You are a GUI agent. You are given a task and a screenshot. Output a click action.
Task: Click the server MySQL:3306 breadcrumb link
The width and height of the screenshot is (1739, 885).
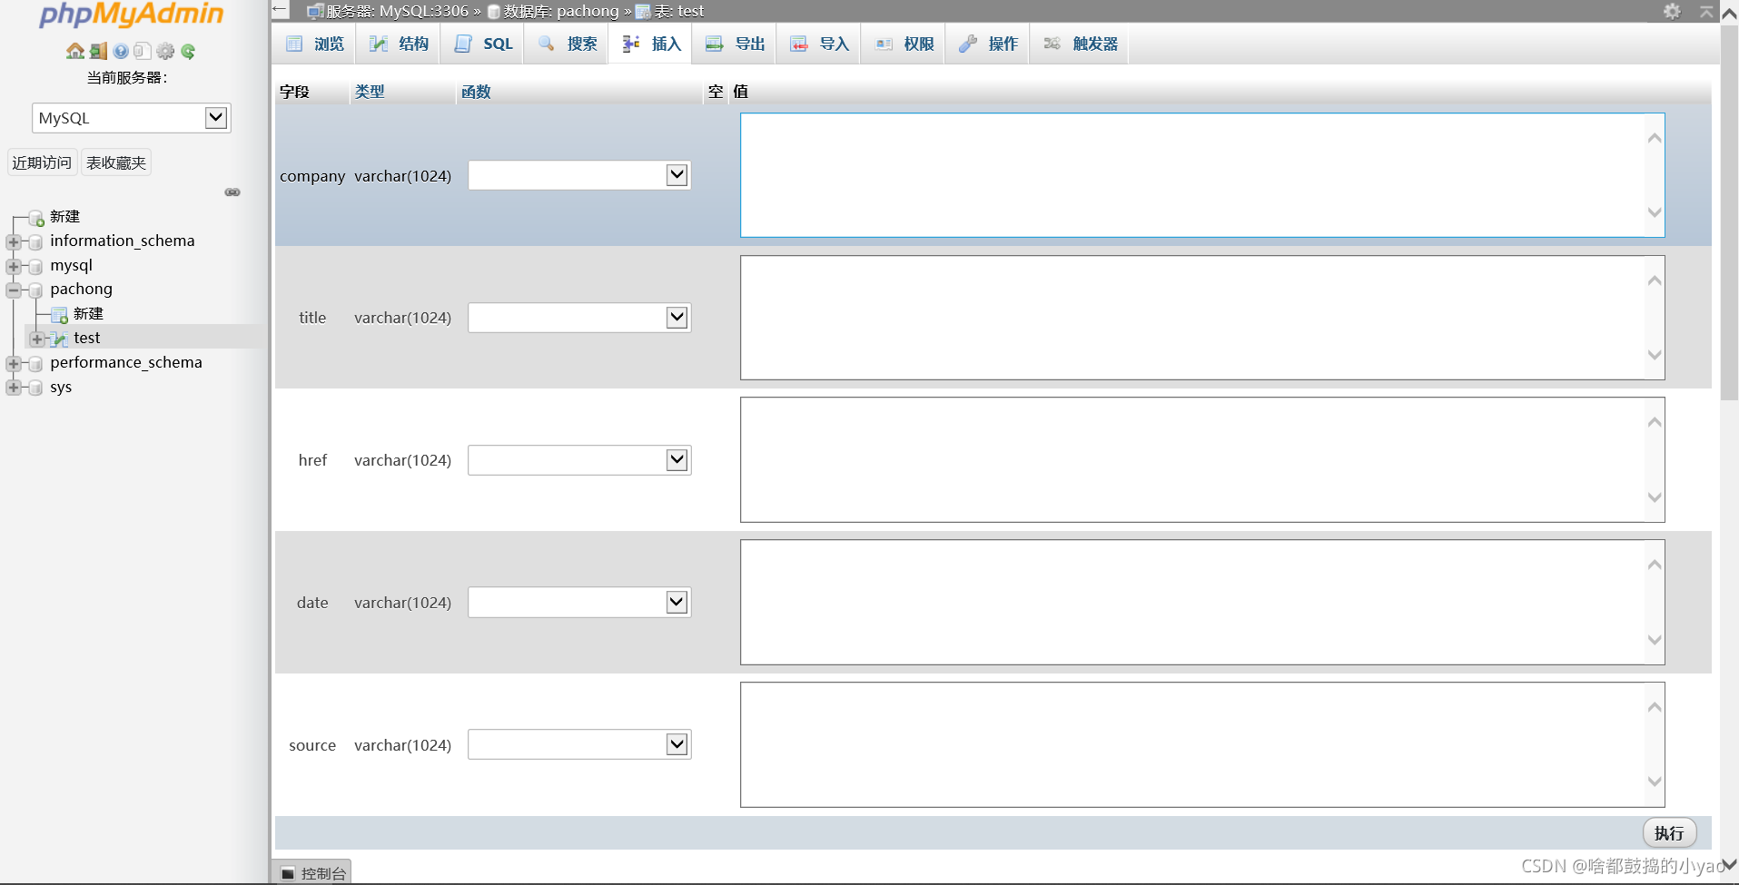[397, 11]
